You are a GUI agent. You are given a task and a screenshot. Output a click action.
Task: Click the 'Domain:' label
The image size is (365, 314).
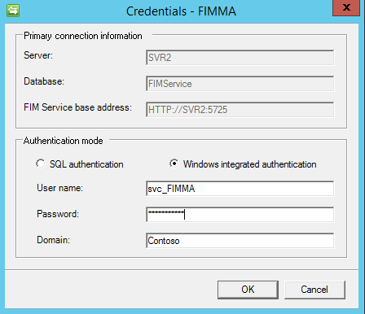click(53, 240)
